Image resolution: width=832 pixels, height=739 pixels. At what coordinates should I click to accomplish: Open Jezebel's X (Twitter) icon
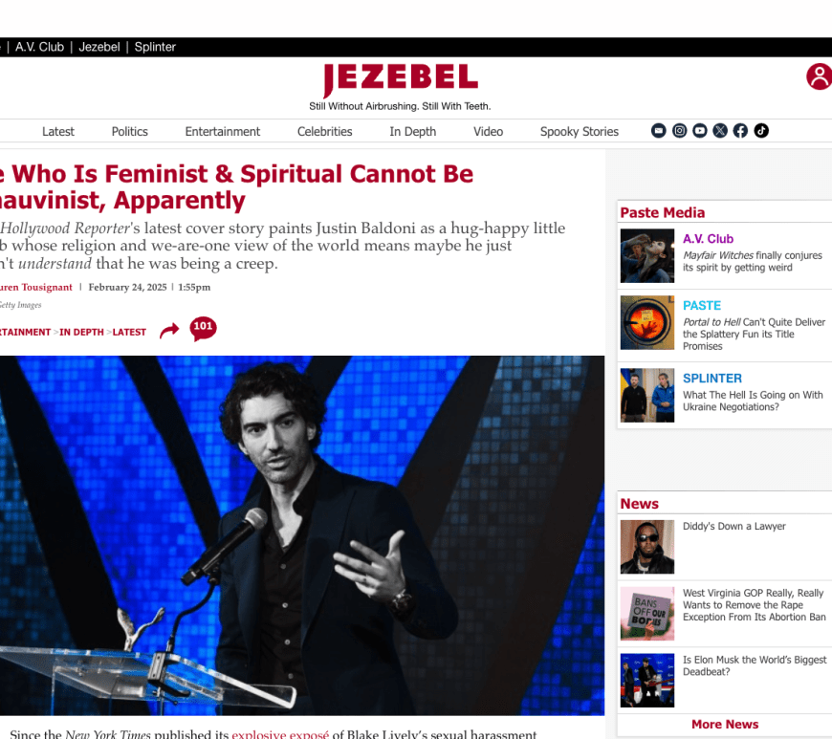click(720, 131)
